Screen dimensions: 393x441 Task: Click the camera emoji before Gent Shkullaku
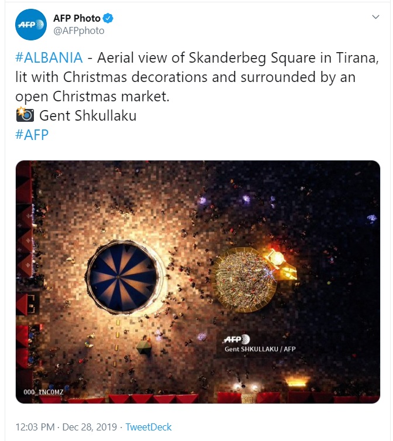click(25, 115)
